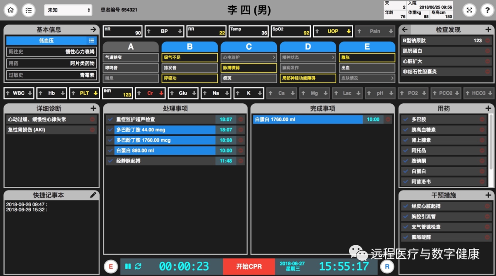
Task: Remove 多巴胺 from the medication list
Action: 482,119
